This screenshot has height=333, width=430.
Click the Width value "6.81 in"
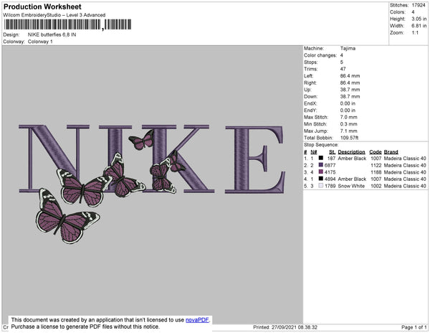[419, 26]
